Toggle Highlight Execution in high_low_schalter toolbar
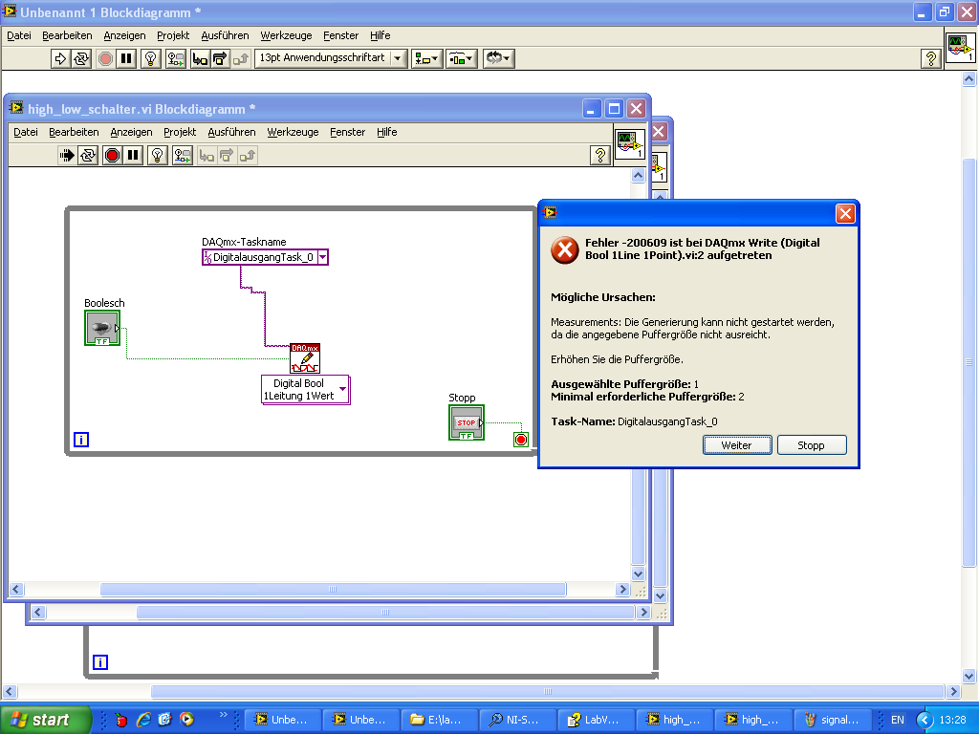 click(158, 156)
